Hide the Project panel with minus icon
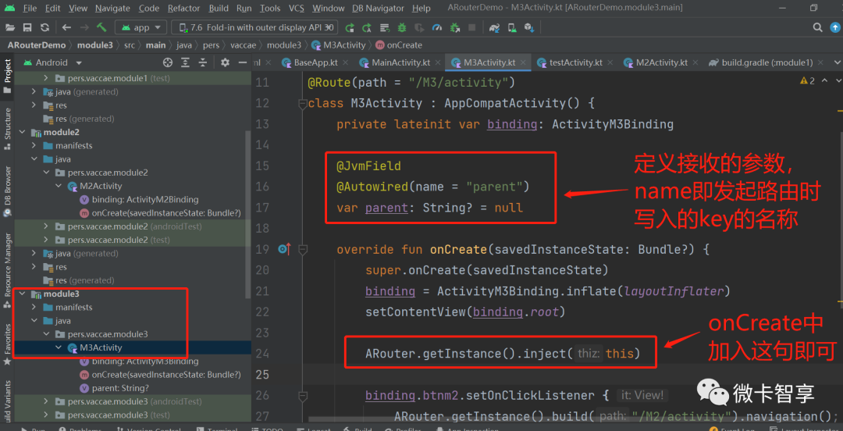Viewport: 843px width, 431px height. click(243, 62)
